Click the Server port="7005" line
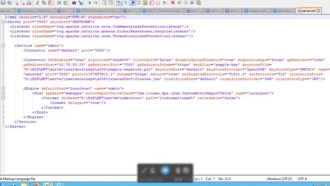Screen dimensions: 330x186 50,22
